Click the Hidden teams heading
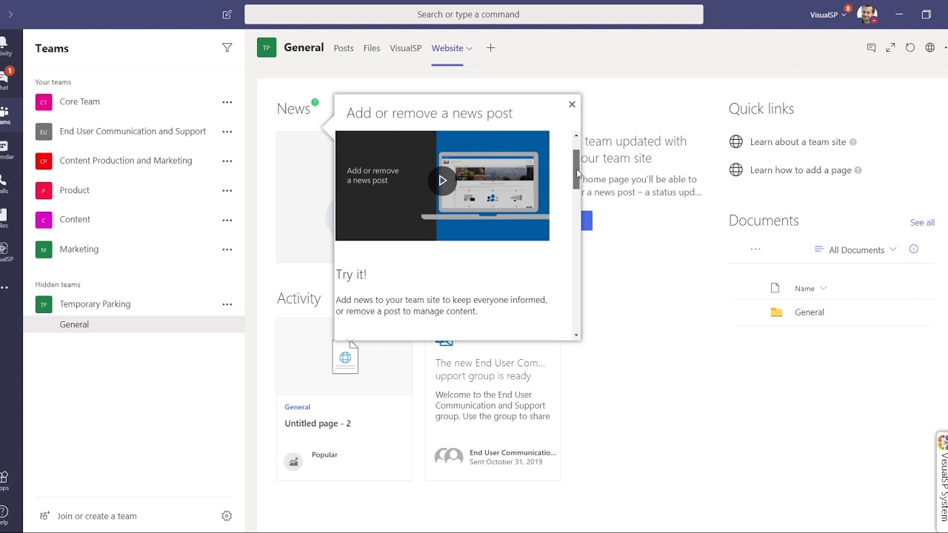Screen dimensions: 948x533 tap(58, 285)
